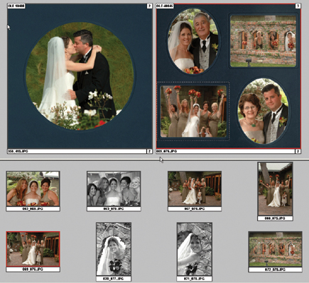The image size is (309, 283).
Task: Select the bridesmaids raising bouquets photo on right page
Action: [193, 111]
